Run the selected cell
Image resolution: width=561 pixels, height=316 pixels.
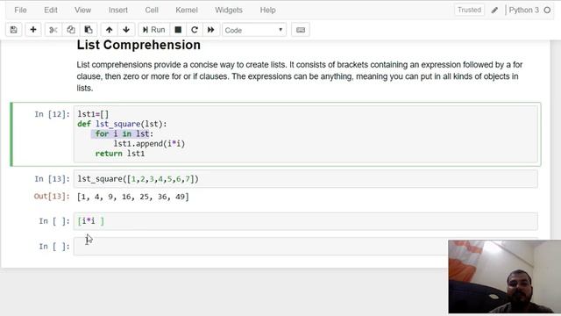[x=154, y=30]
